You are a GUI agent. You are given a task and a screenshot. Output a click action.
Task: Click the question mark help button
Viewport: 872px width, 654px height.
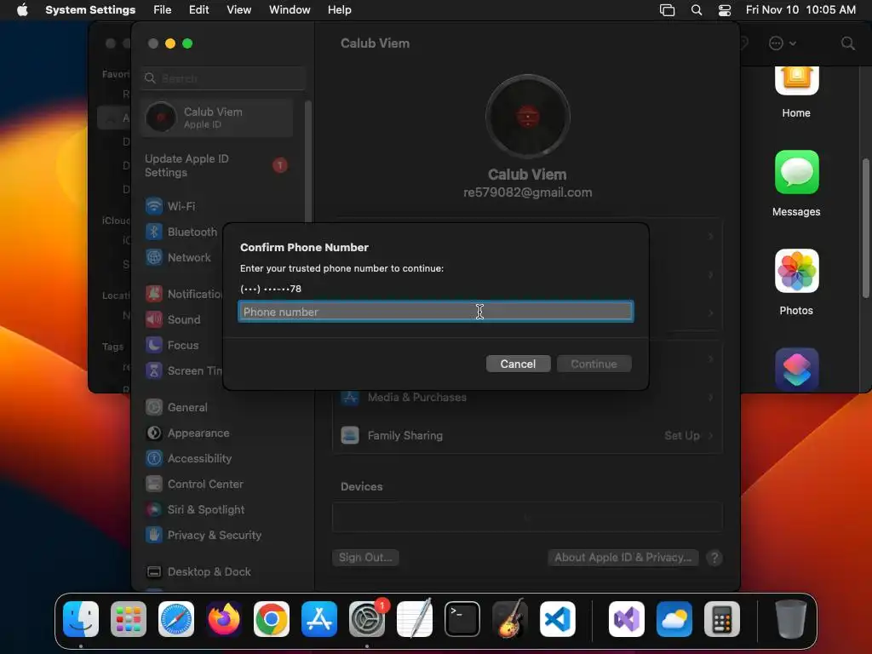[714, 557]
